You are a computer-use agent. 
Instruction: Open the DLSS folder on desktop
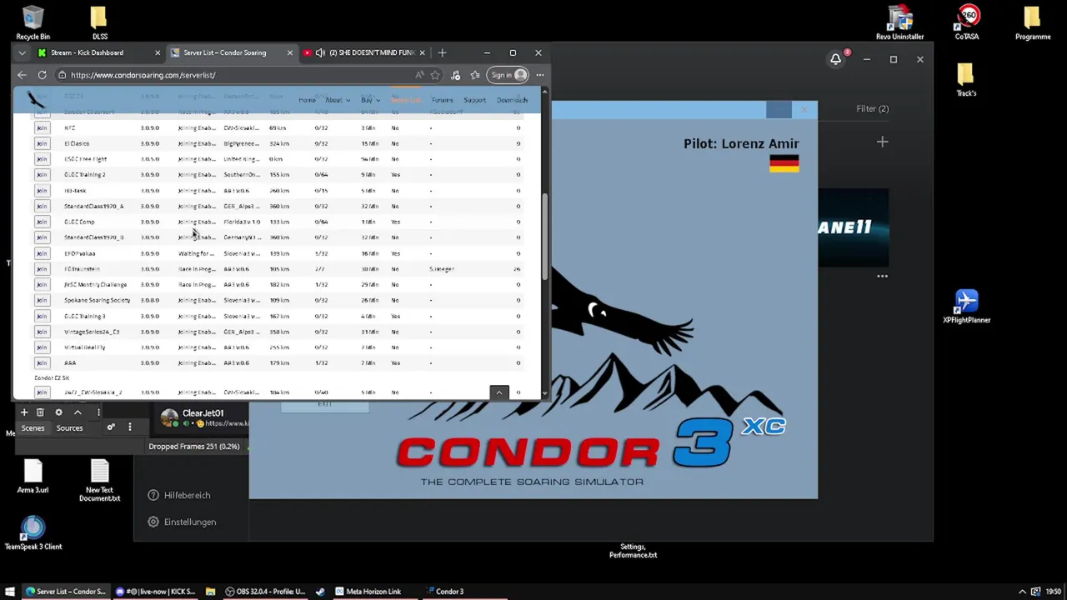click(x=99, y=23)
